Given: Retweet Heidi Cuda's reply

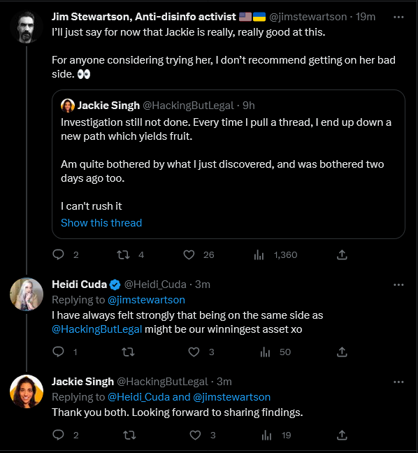Looking at the screenshot, I should [128, 352].
